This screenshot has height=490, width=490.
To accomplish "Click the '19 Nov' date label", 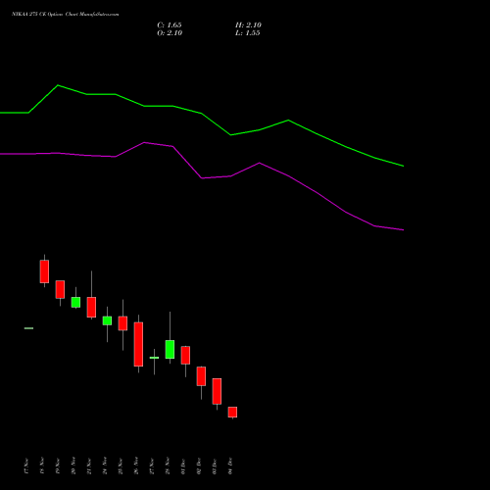I will click(x=58, y=465).
